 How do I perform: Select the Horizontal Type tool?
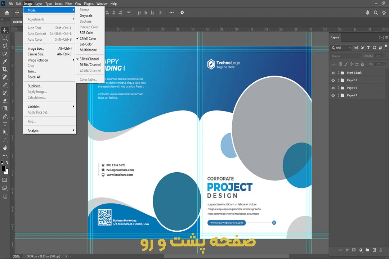(x=5, y=124)
